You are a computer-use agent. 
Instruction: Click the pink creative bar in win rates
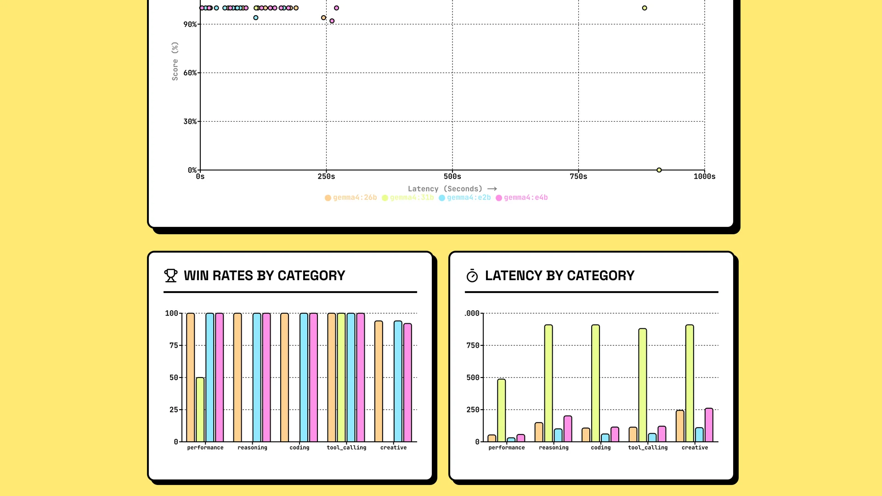(407, 383)
